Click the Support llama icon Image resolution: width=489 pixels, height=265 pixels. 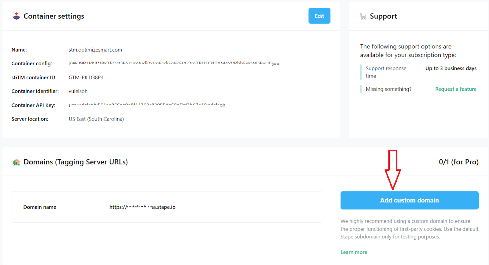pyautogui.click(x=363, y=16)
